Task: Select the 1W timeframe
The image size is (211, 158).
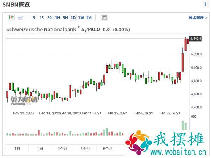Action: click(x=81, y=18)
